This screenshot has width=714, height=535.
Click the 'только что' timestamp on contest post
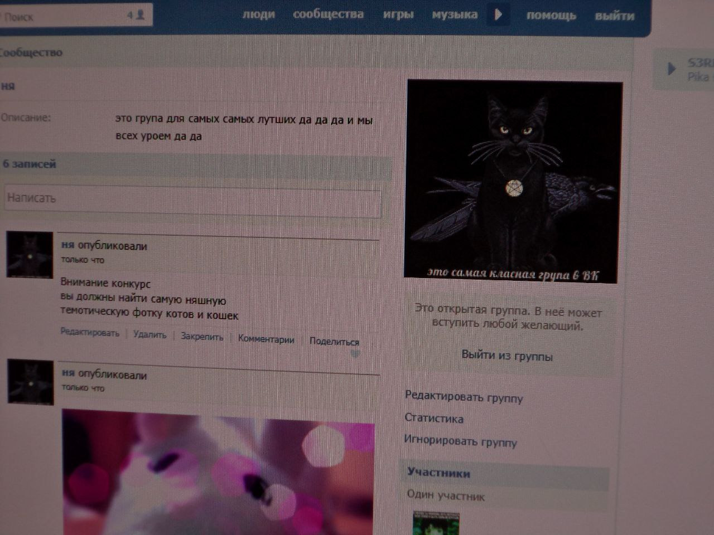pyautogui.click(x=83, y=260)
